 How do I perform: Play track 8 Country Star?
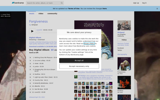[x=30, y=80]
